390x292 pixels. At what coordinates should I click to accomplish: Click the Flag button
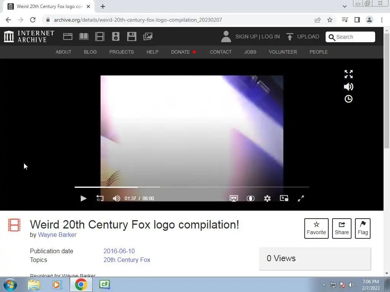click(363, 229)
